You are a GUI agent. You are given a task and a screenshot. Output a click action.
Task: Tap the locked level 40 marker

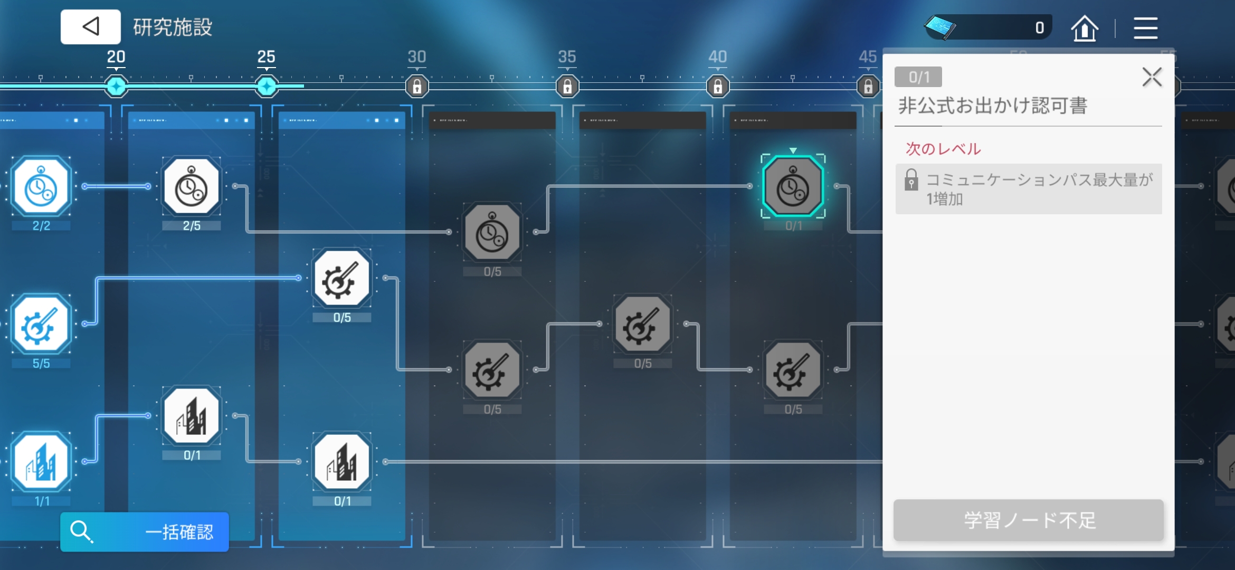(718, 86)
